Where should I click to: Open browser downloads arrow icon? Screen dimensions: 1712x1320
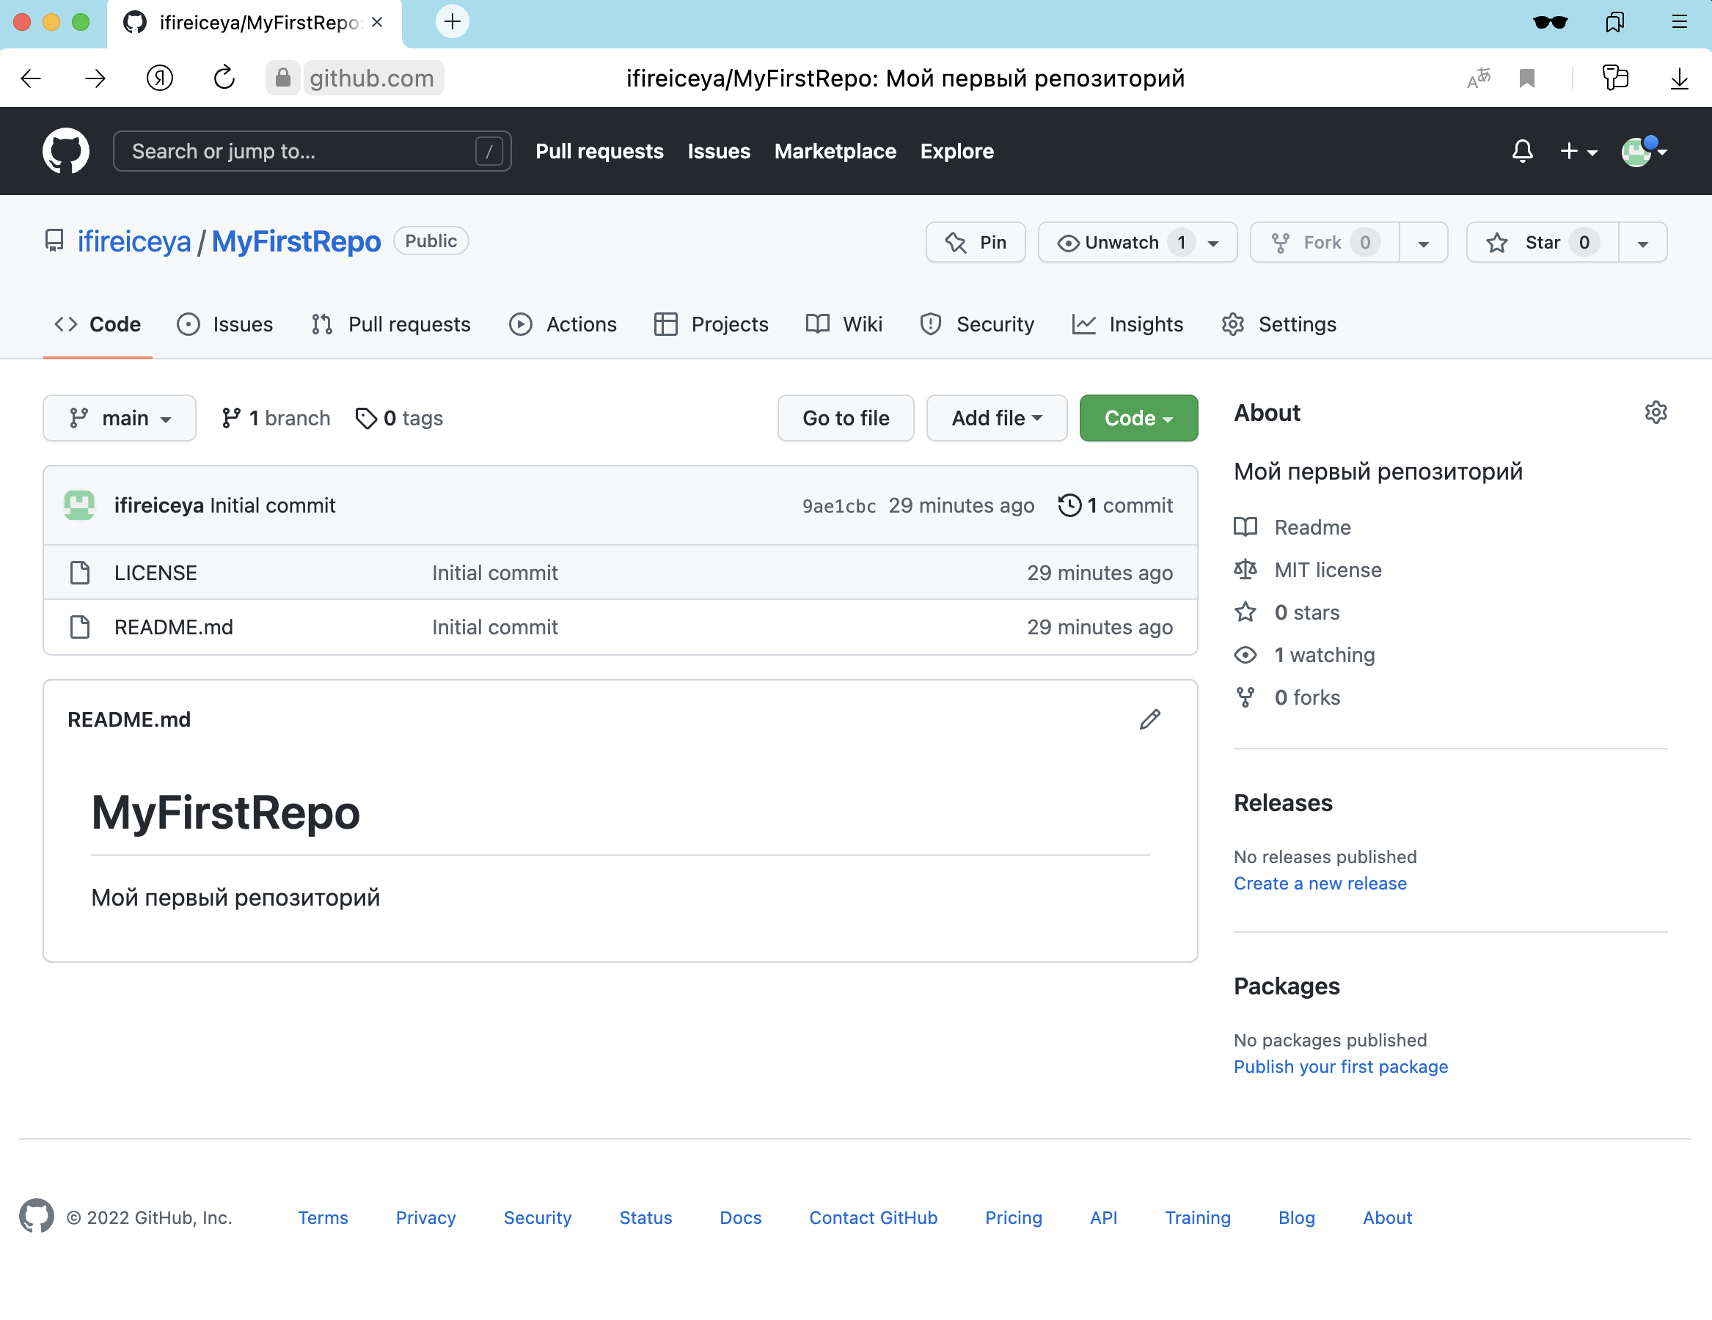click(1678, 78)
